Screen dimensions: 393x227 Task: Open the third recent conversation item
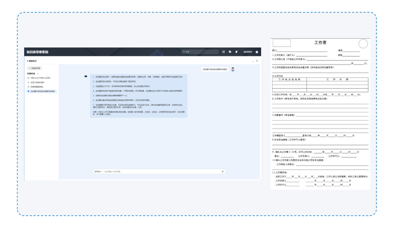click(x=38, y=86)
